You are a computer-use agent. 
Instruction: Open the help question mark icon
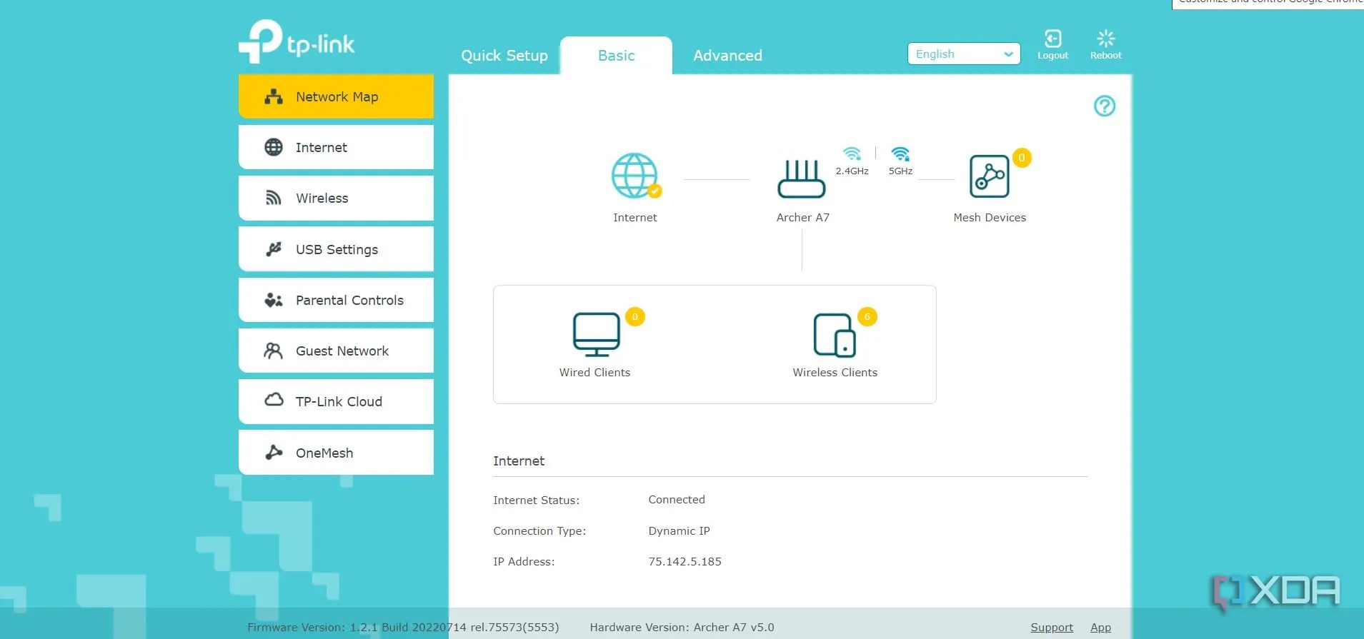coord(1105,106)
